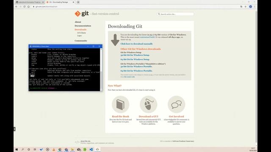
Task: Bookmark this page with star icon
Action: [x=246, y=7]
